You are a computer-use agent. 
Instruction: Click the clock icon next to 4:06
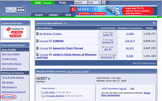60,3
